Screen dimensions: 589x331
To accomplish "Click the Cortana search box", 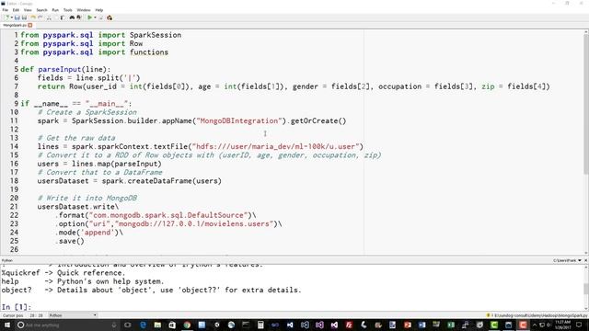I will point(66,325).
